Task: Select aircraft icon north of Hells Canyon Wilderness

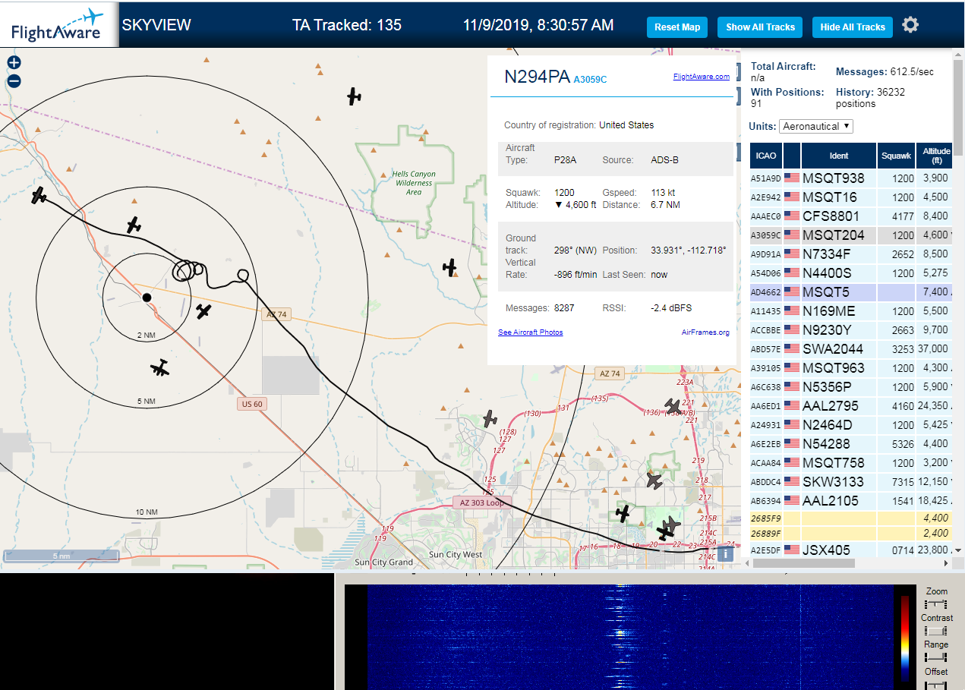Action: pyautogui.click(x=354, y=96)
